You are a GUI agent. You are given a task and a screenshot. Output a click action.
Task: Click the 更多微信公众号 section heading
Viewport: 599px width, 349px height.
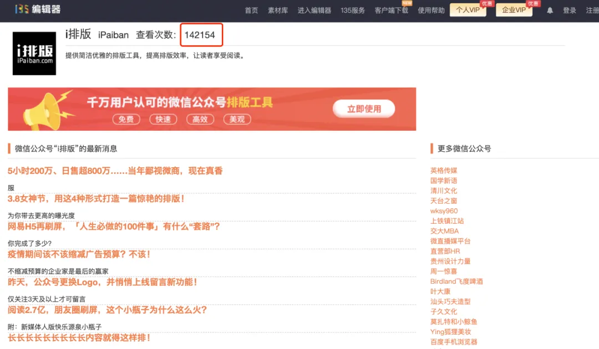pyautogui.click(x=464, y=149)
